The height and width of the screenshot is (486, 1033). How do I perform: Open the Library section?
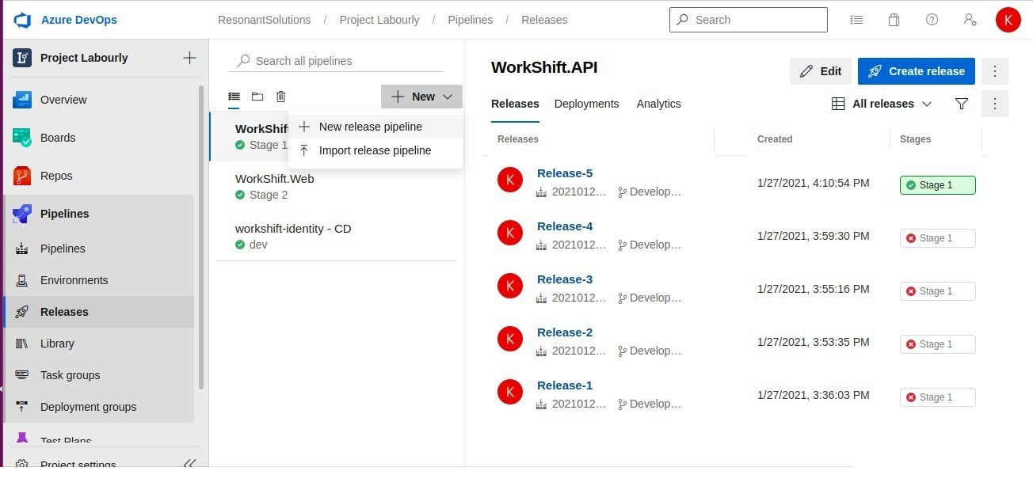57,344
